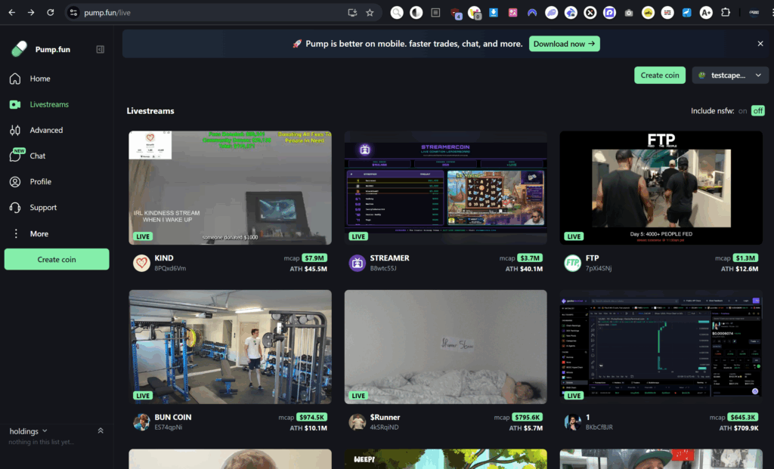Click the top-right Create coin button

coord(659,75)
